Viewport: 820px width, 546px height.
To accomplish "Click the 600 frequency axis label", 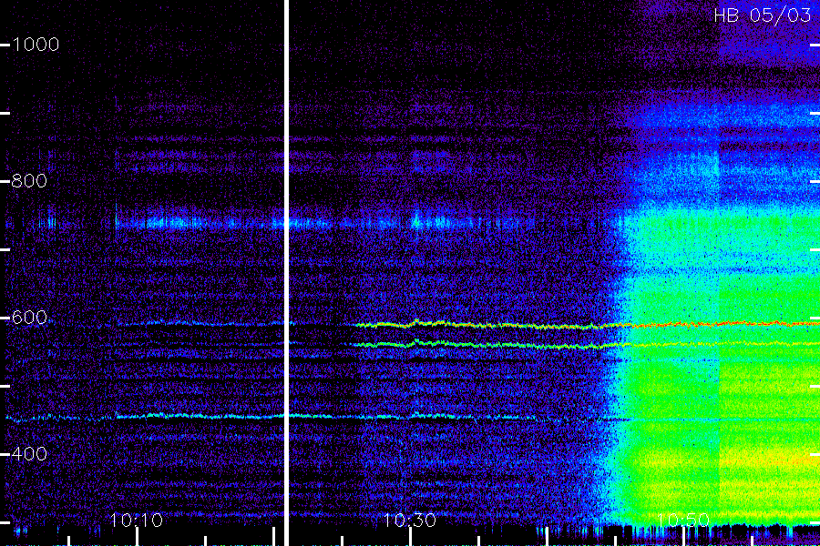I will pos(29,318).
